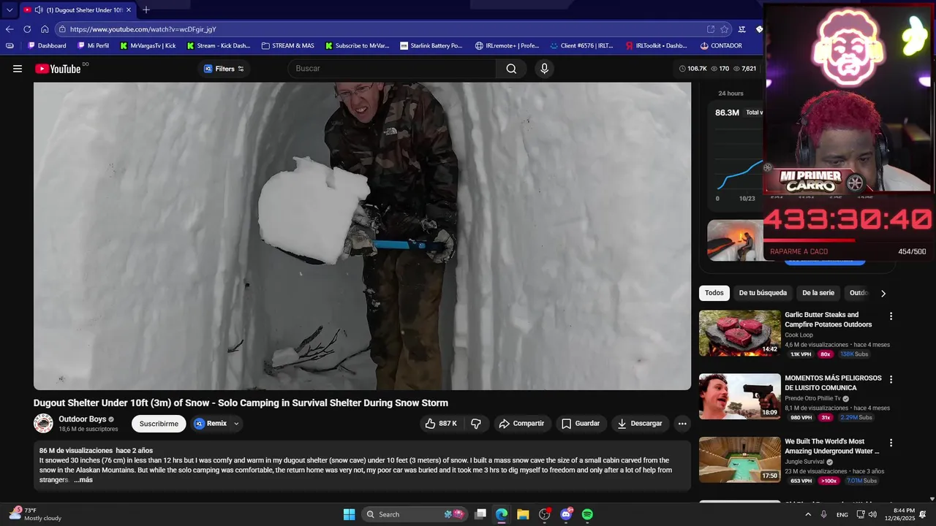Start voice search with microphone icon
Screen dimensions: 936x526
[543, 69]
